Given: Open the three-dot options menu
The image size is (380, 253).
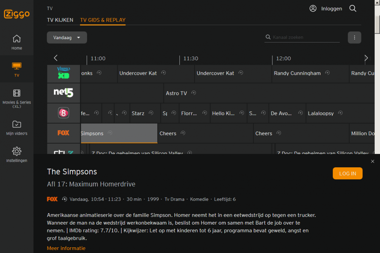Looking at the screenshot, I should 354,38.
